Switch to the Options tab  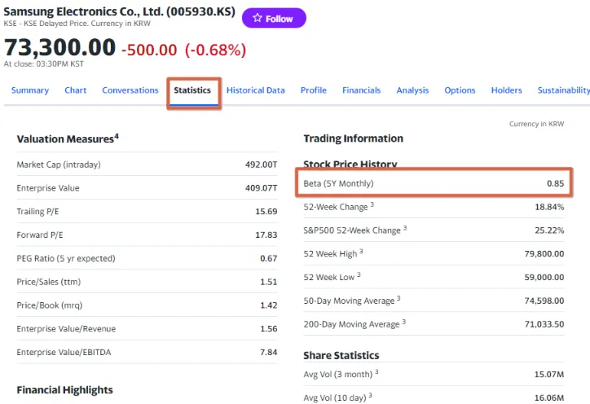[460, 90]
